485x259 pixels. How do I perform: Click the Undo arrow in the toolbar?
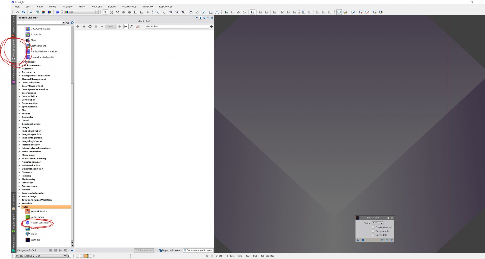[17, 12]
